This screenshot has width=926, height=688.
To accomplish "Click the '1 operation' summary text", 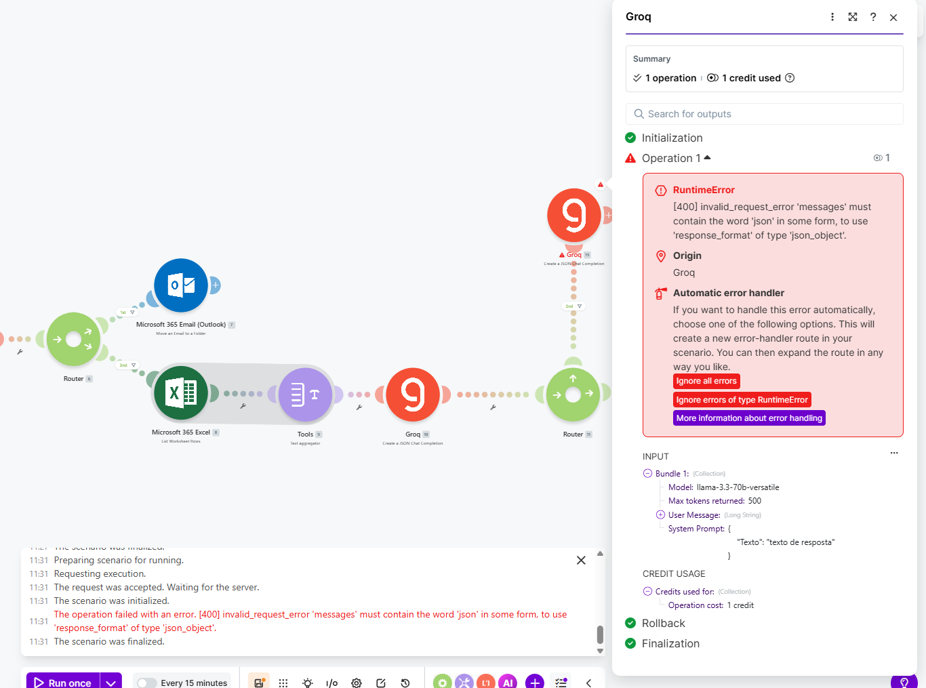I will (x=670, y=78).
